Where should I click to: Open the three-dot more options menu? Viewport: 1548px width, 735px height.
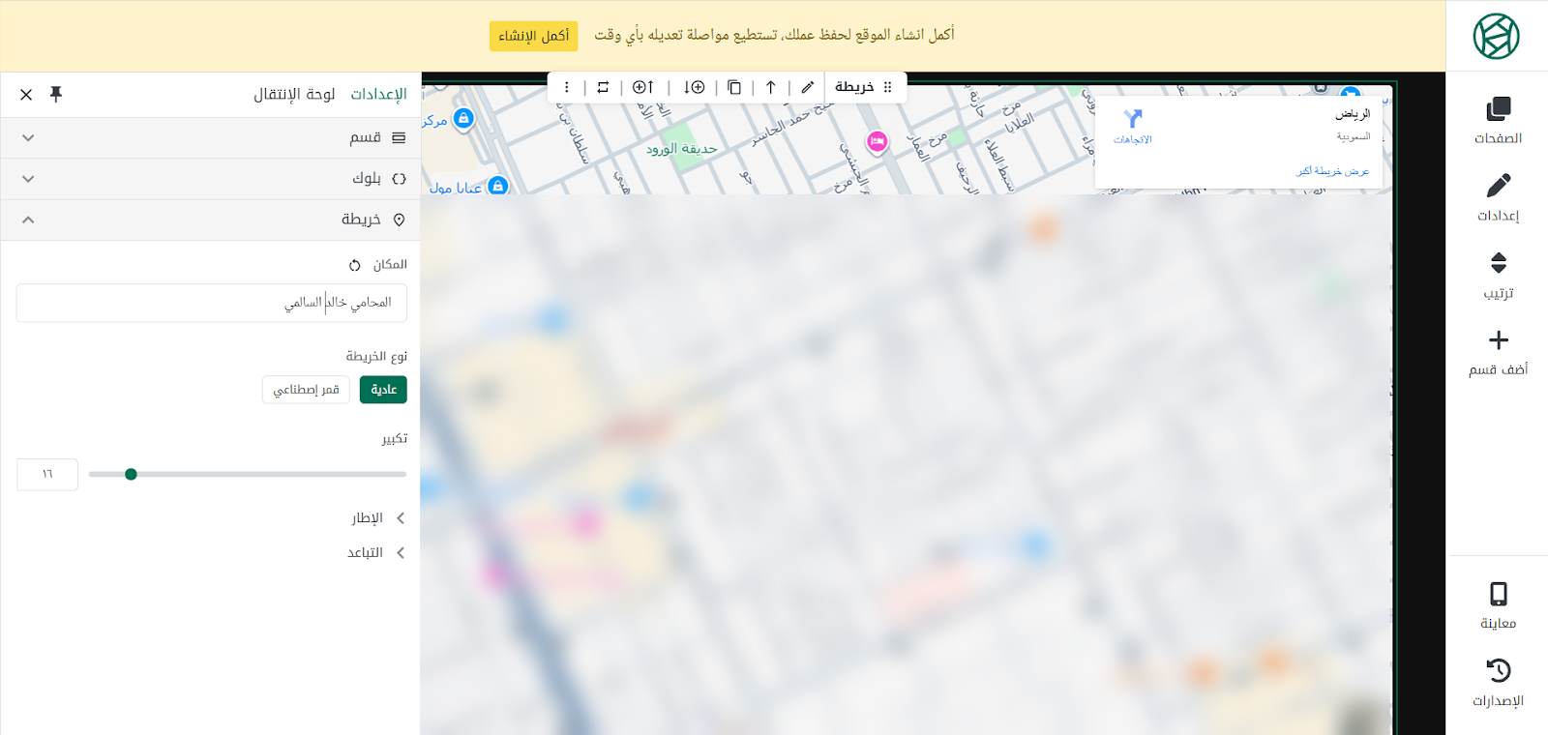pyautogui.click(x=567, y=87)
